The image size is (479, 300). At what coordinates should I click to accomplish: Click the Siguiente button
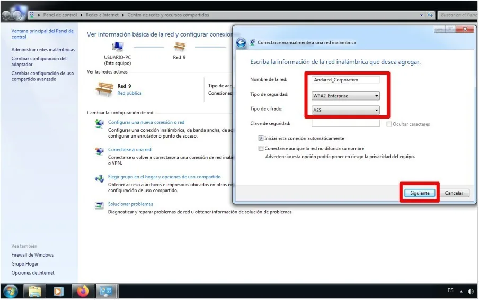coord(420,193)
